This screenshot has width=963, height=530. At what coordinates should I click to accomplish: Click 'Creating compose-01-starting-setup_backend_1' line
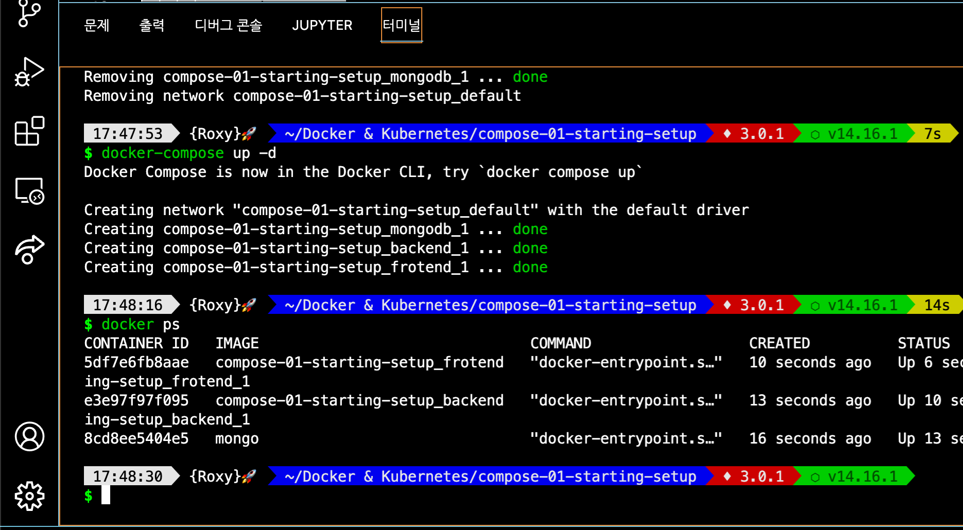tap(316, 248)
